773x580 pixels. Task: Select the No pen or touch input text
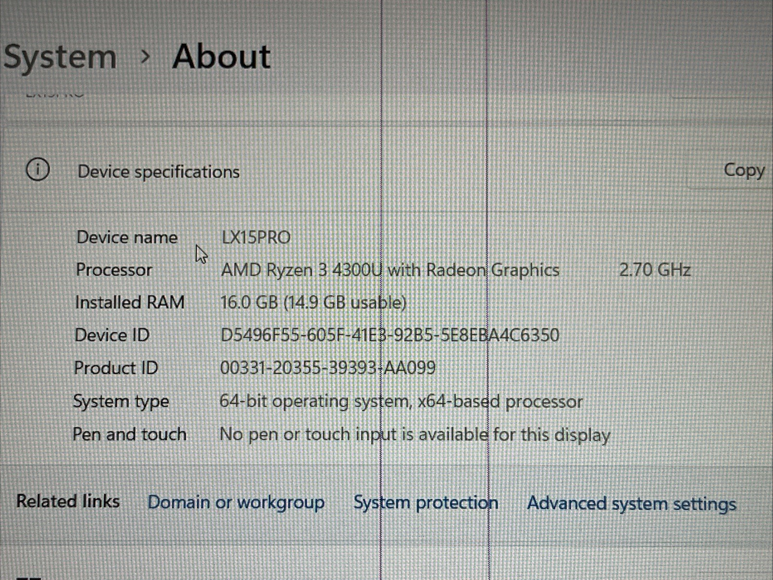click(x=415, y=435)
